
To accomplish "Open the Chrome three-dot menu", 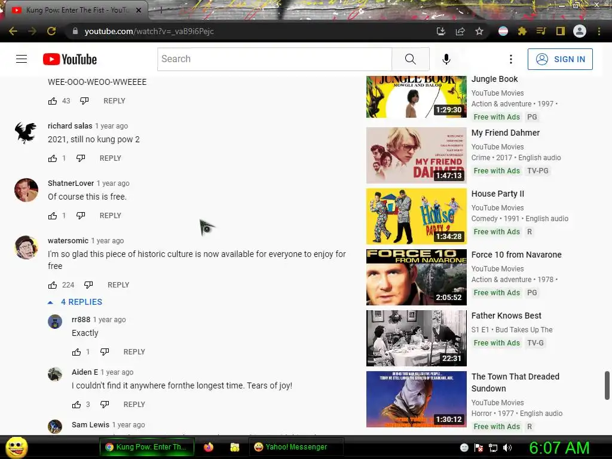I will 599,31.
